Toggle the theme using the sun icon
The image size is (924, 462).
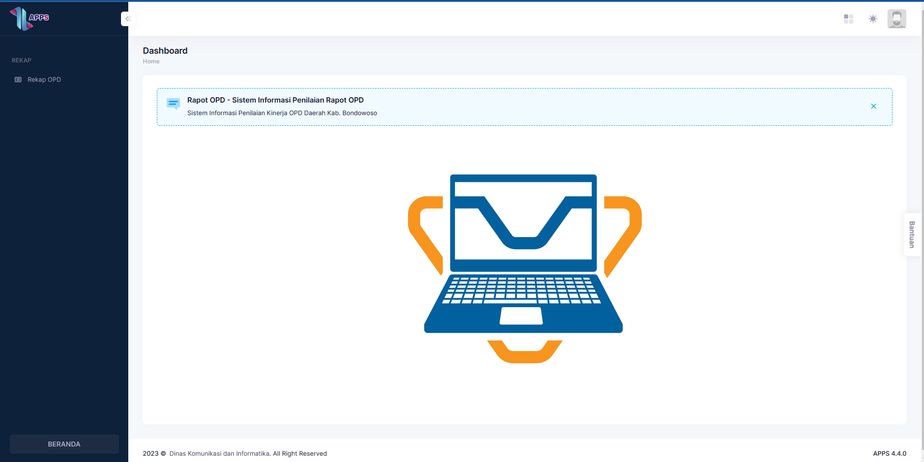873,19
